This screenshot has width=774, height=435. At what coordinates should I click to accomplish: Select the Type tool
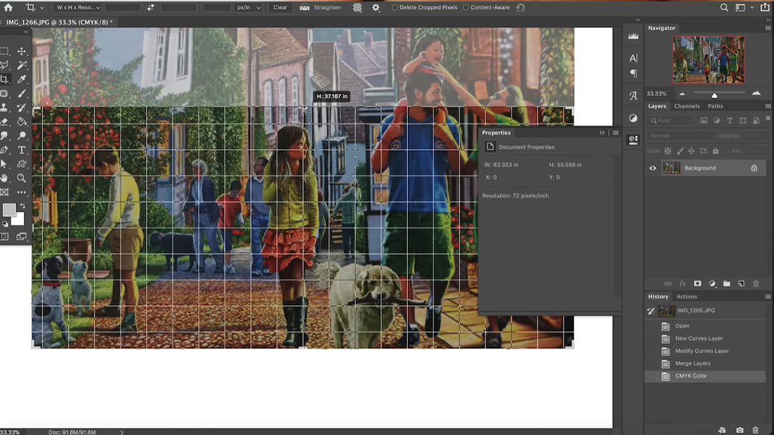point(21,150)
